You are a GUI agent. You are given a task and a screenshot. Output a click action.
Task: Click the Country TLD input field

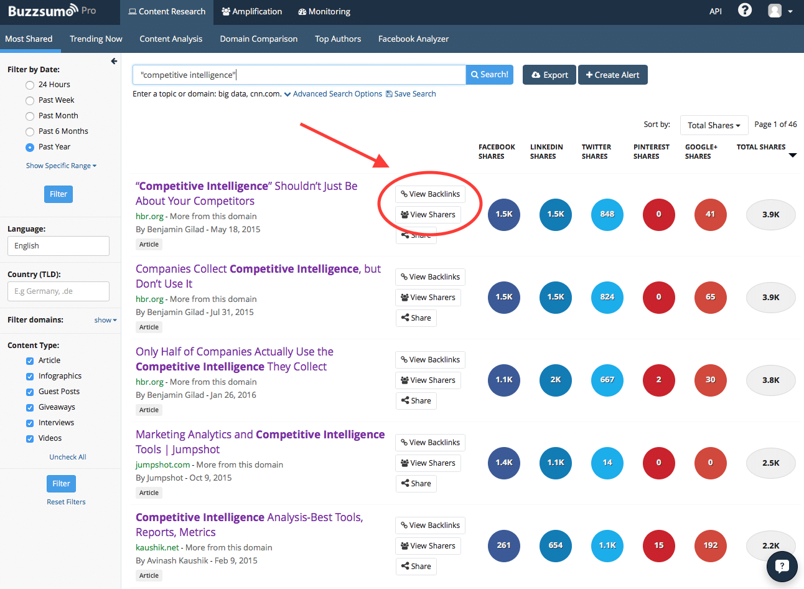tap(58, 291)
